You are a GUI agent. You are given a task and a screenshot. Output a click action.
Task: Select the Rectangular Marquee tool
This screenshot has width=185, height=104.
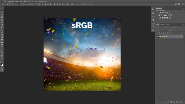tap(2, 12)
